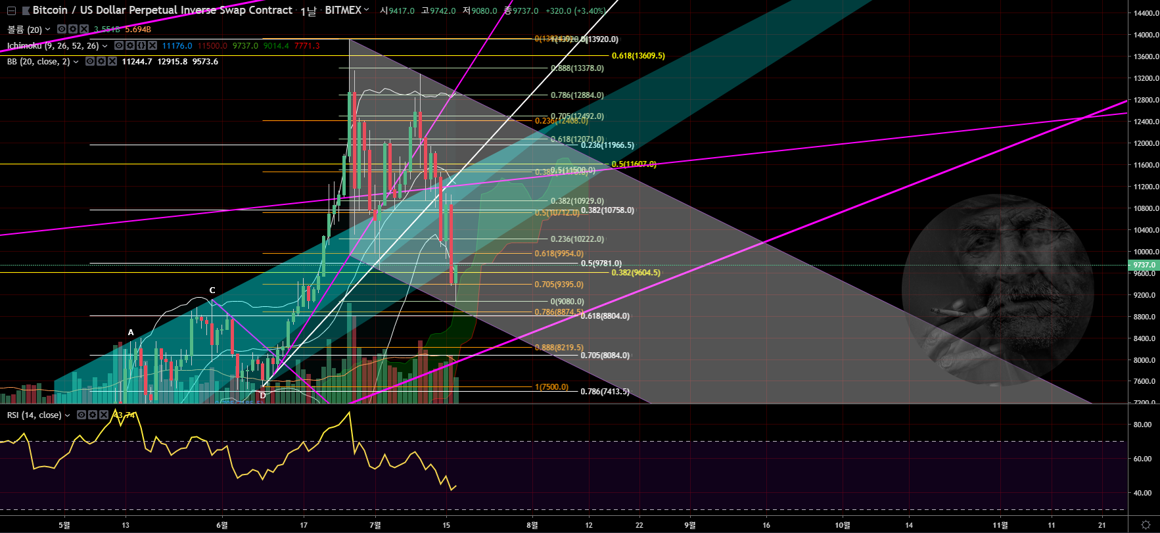
Task: Hide the RSI indicator with eye icon
Action: (81, 415)
